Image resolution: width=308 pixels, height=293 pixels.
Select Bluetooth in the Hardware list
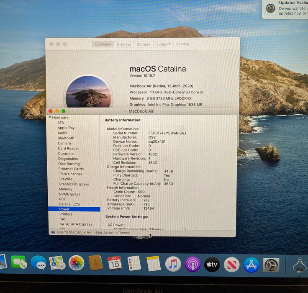click(x=66, y=138)
